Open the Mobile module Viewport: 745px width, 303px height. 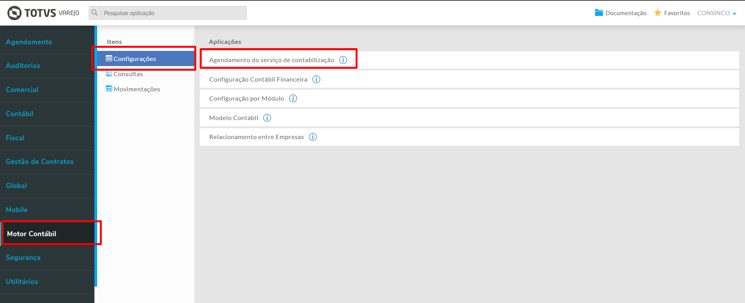pos(47,210)
